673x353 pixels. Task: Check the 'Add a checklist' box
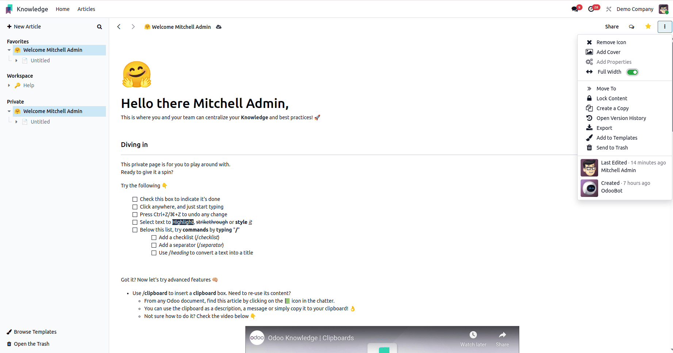(154, 237)
